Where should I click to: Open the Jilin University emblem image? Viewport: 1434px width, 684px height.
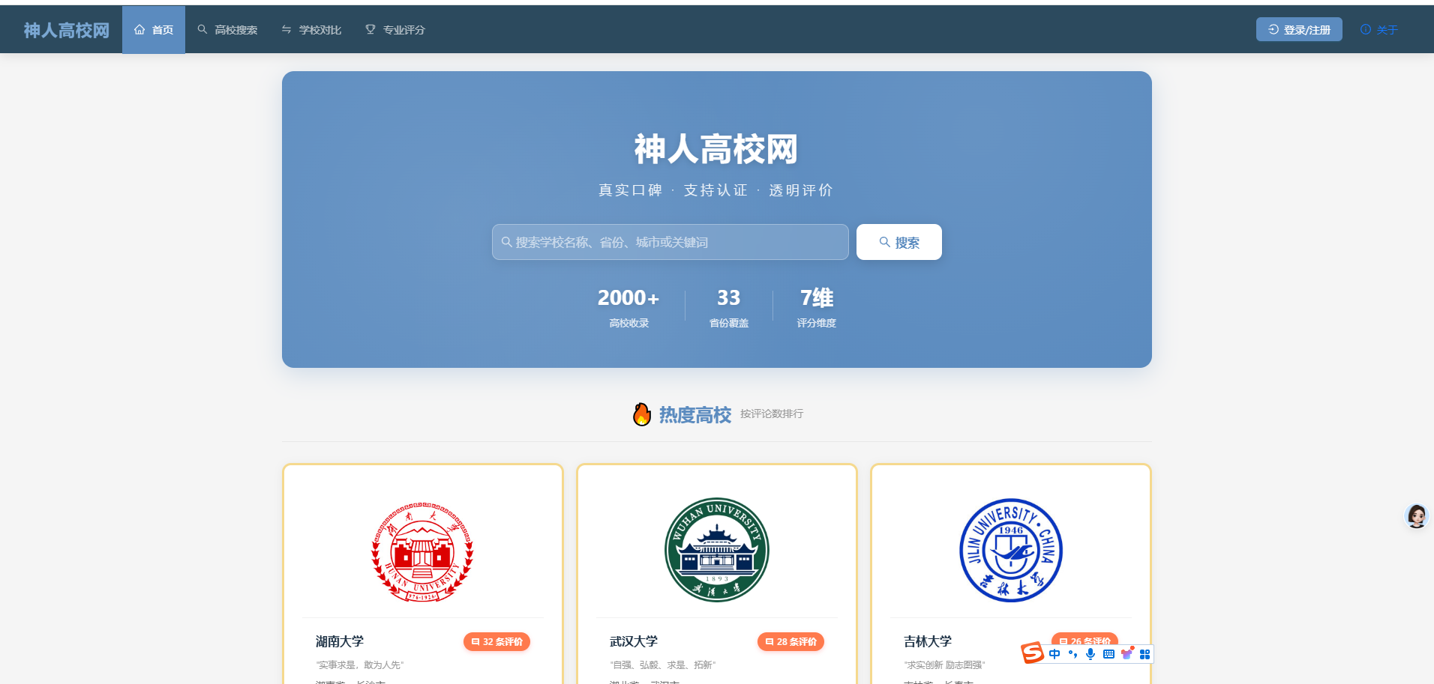coord(1011,551)
